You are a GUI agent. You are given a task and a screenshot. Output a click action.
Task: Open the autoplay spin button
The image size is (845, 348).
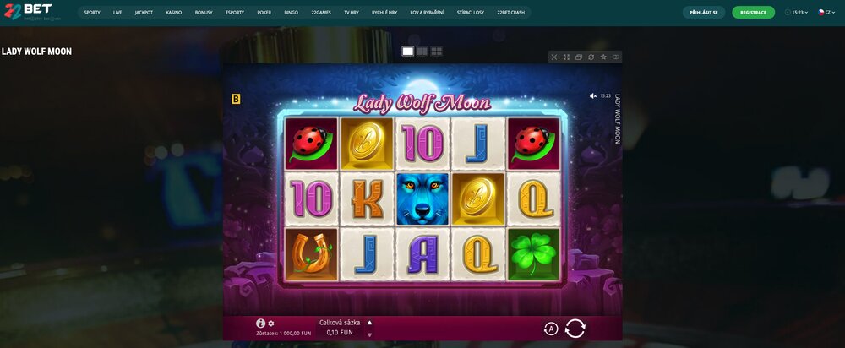551,329
